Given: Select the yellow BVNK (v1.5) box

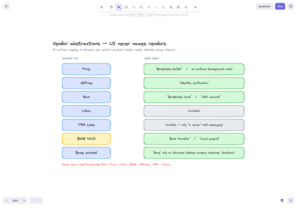Looking at the screenshot, I should click(x=86, y=139).
